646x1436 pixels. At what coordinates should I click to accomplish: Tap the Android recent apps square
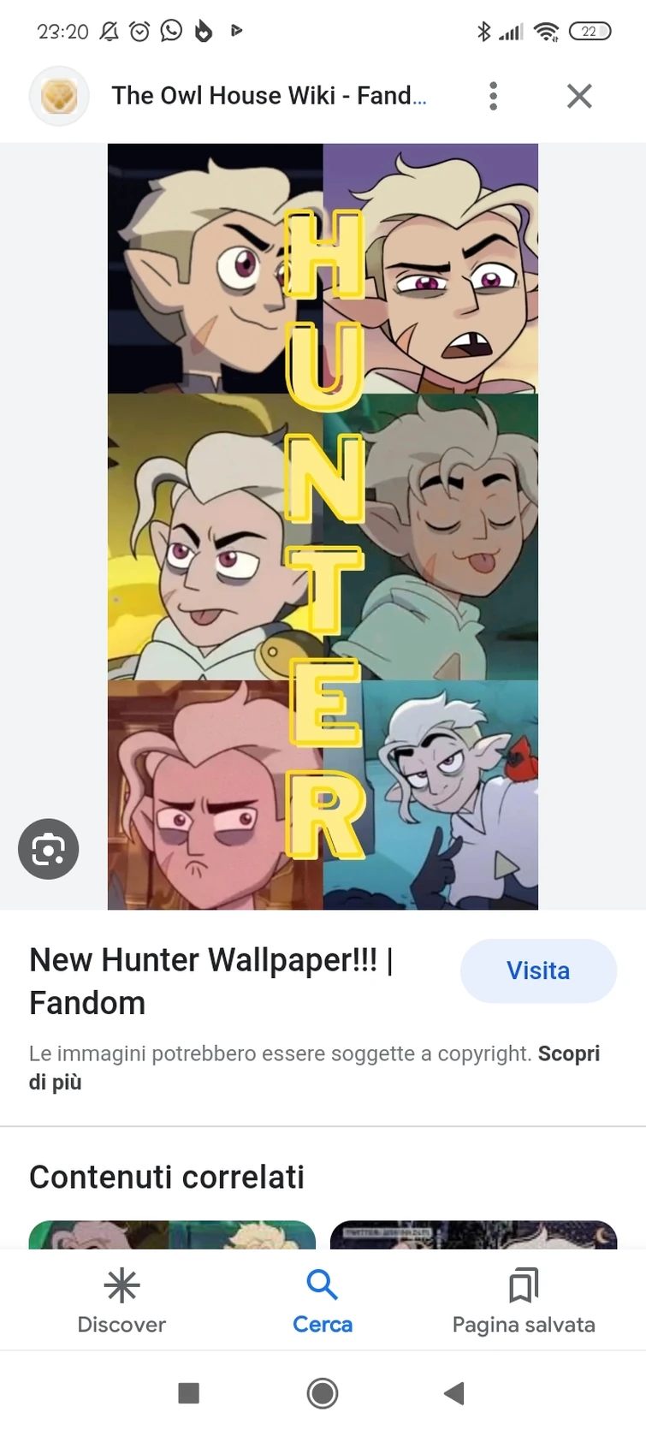click(189, 1393)
